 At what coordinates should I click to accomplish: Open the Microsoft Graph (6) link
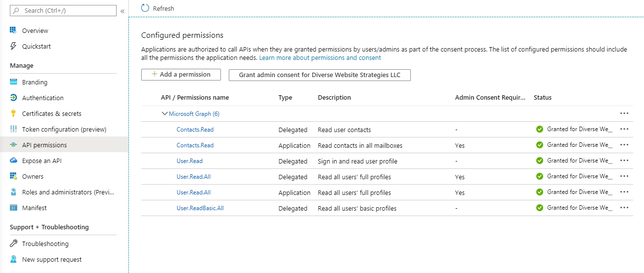pos(194,113)
